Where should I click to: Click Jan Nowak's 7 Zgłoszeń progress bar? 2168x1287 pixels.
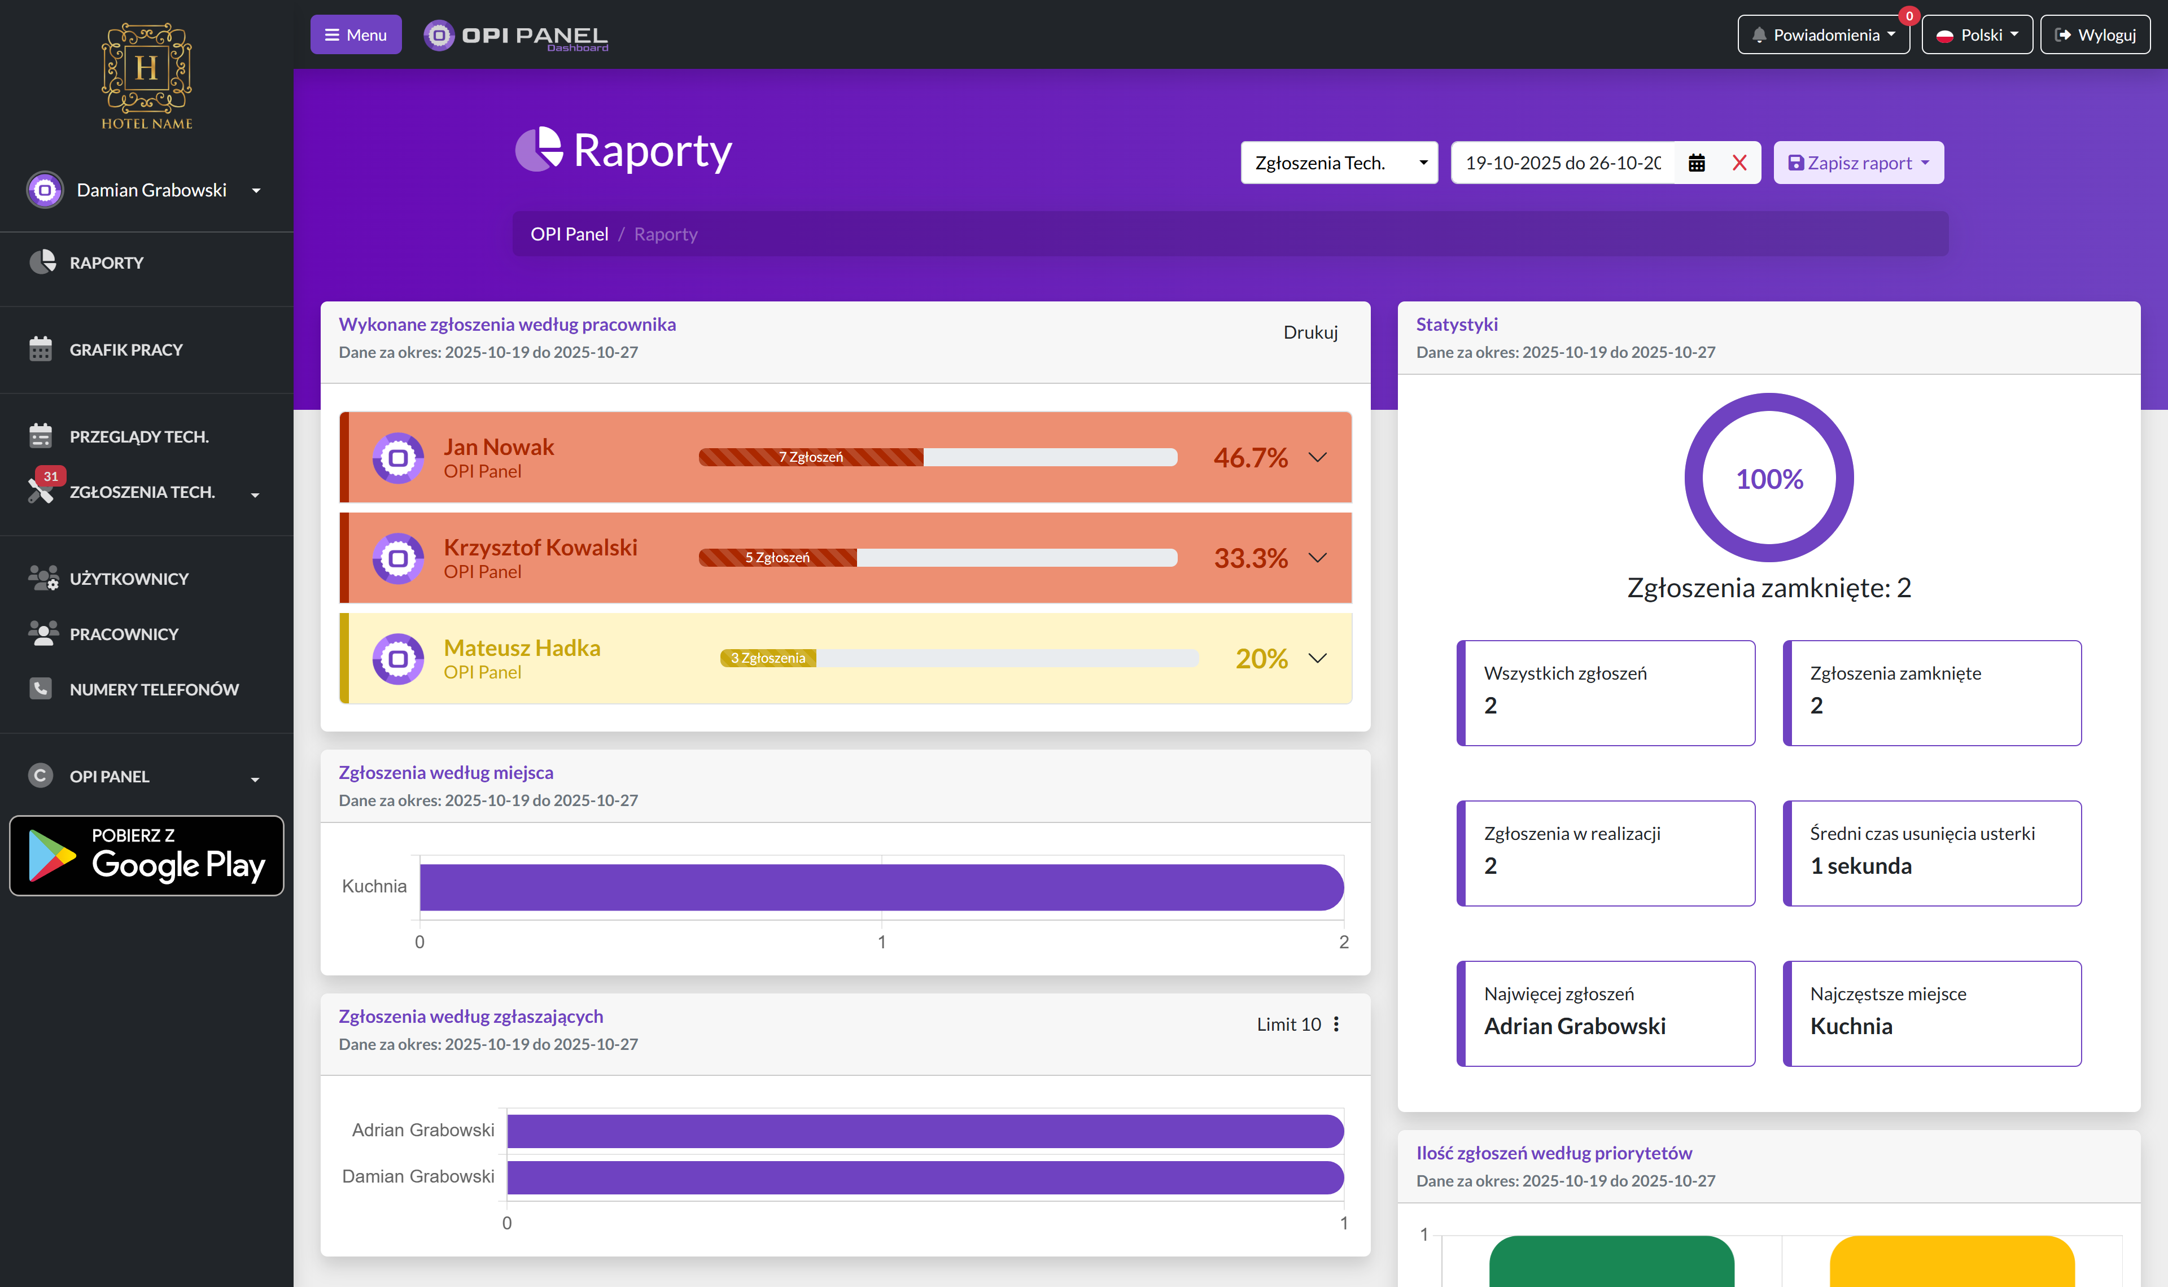[x=811, y=457]
